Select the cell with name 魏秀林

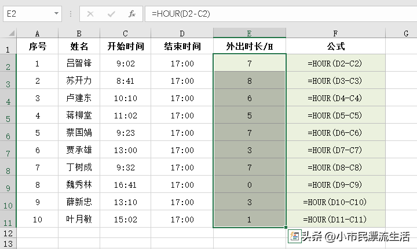tap(79, 184)
